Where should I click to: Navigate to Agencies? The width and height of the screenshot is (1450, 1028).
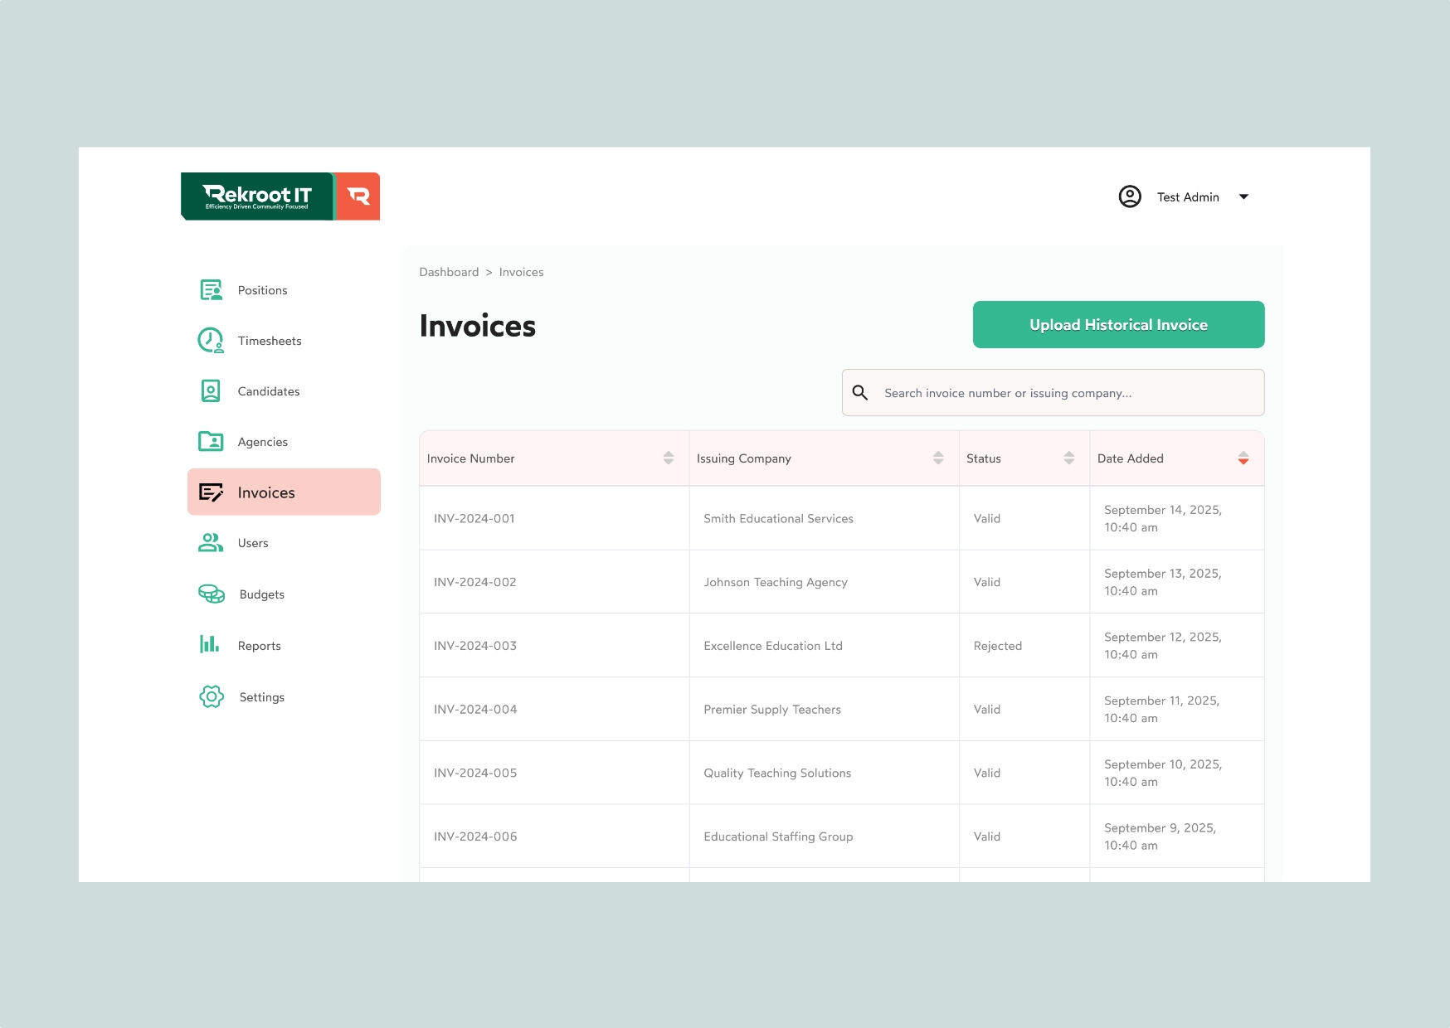tap(284, 442)
